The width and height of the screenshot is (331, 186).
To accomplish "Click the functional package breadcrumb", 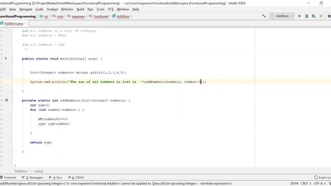I will click(99, 16).
